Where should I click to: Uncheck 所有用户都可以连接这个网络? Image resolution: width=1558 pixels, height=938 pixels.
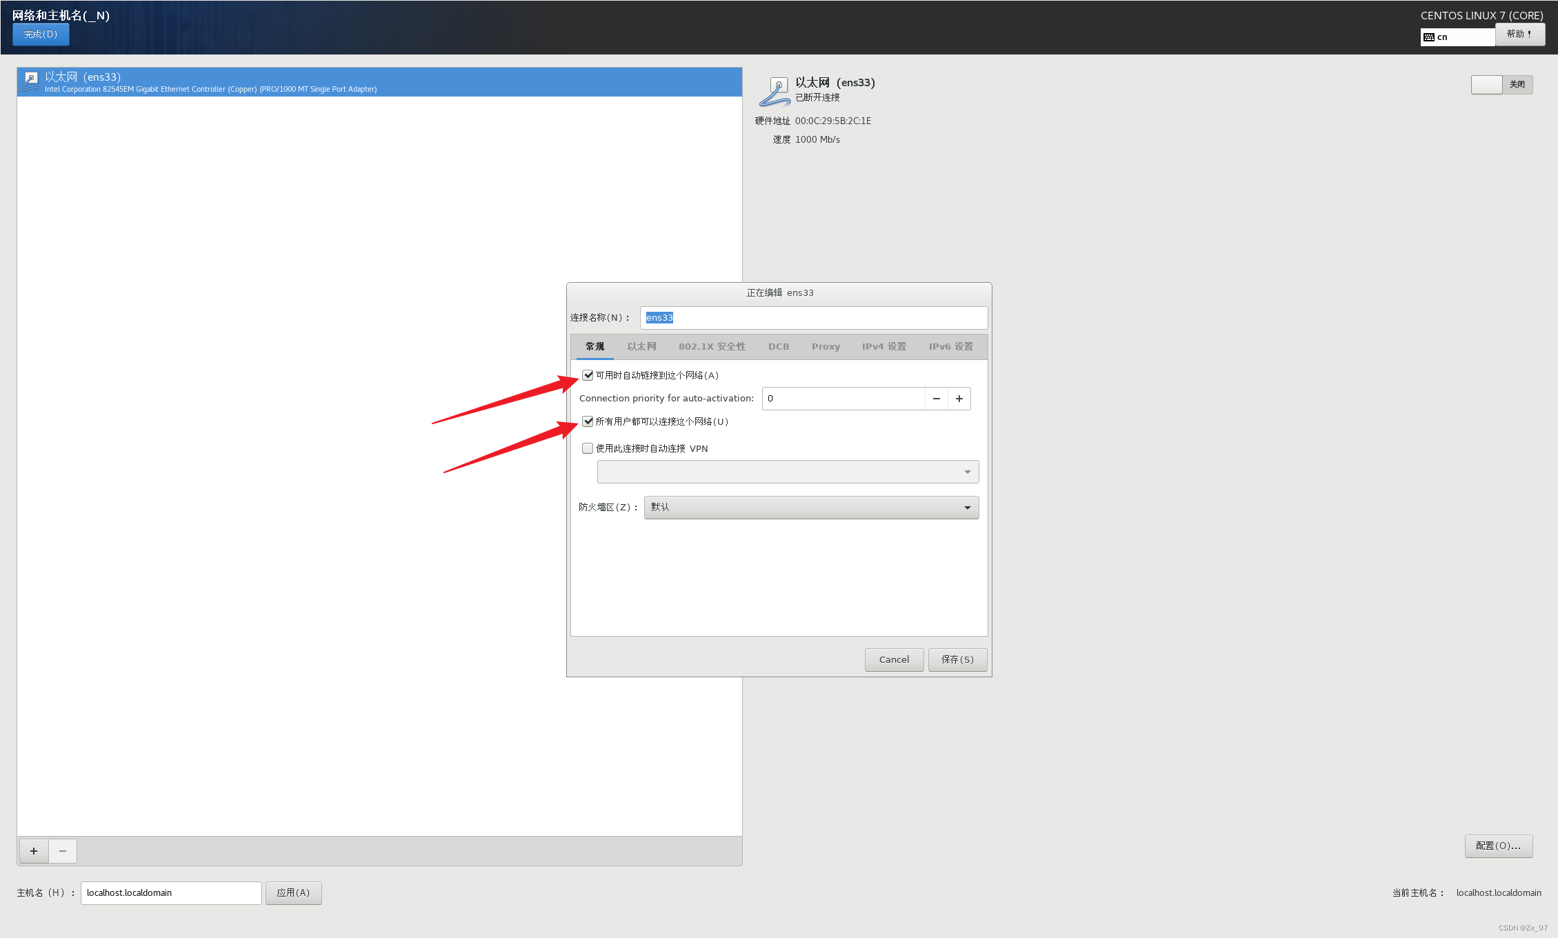[x=587, y=421]
